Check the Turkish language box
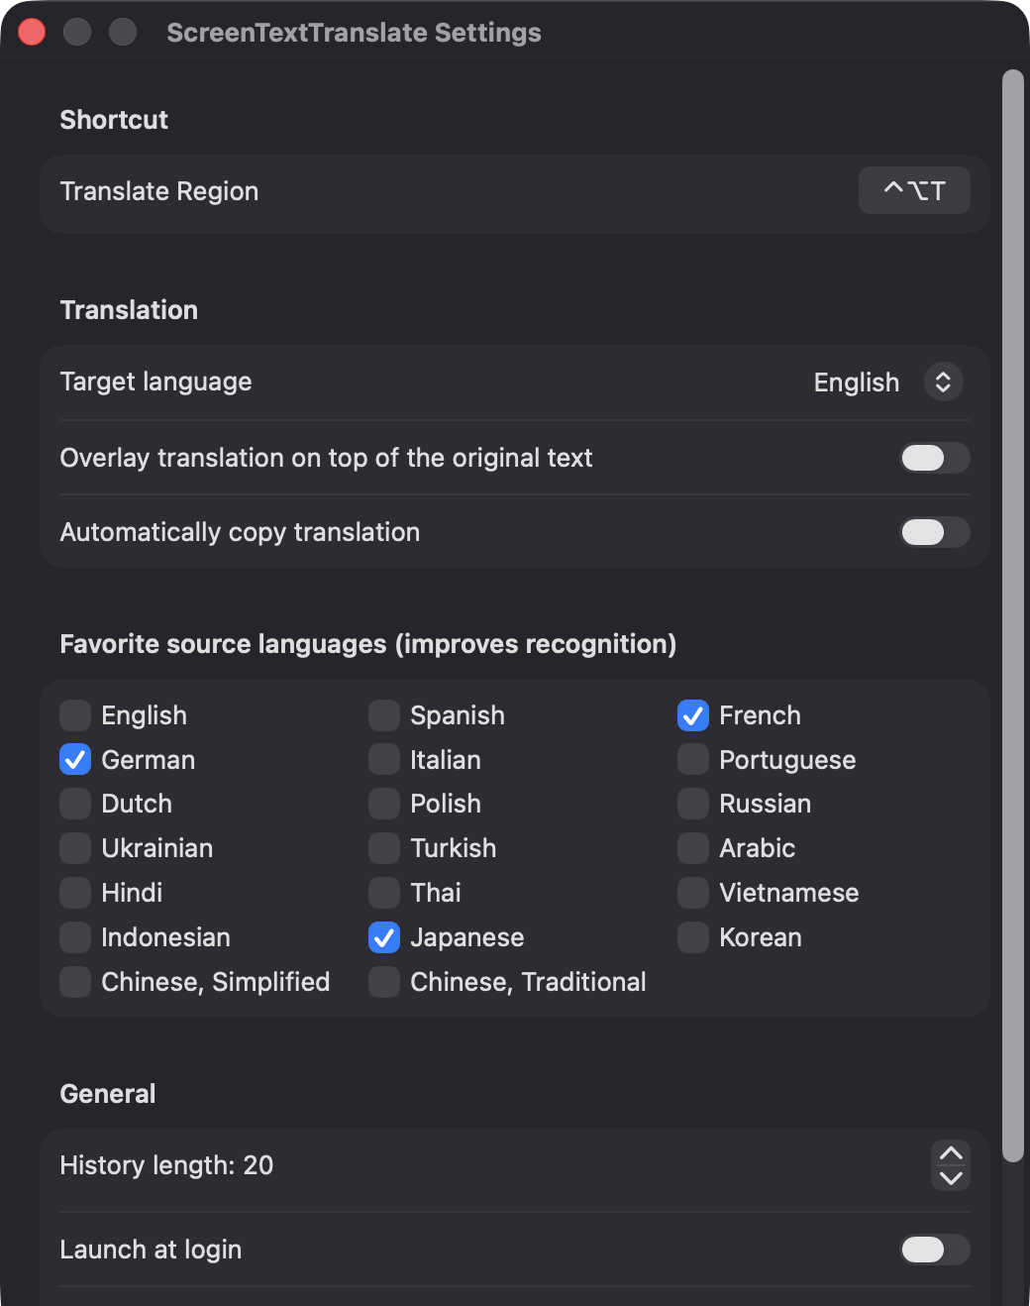The width and height of the screenshot is (1030, 1306). tap(384, 848)
